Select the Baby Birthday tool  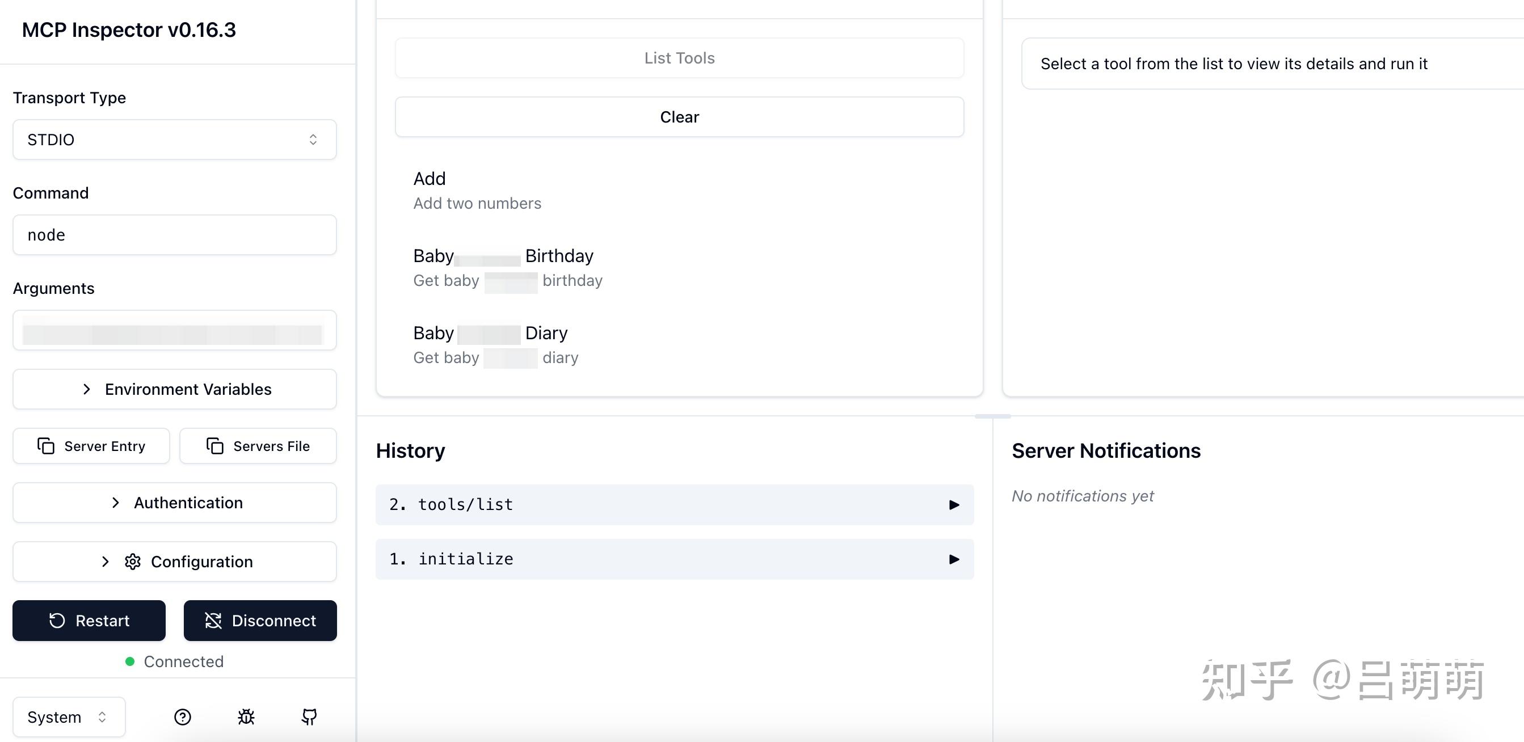click(679, 267)
